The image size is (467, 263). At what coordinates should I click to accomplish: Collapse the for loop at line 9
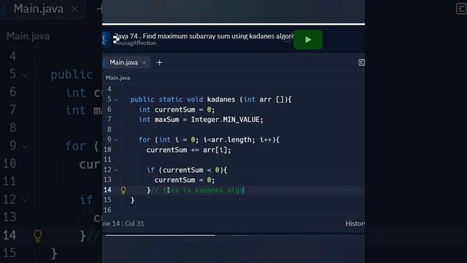click(x=116, y=140)
